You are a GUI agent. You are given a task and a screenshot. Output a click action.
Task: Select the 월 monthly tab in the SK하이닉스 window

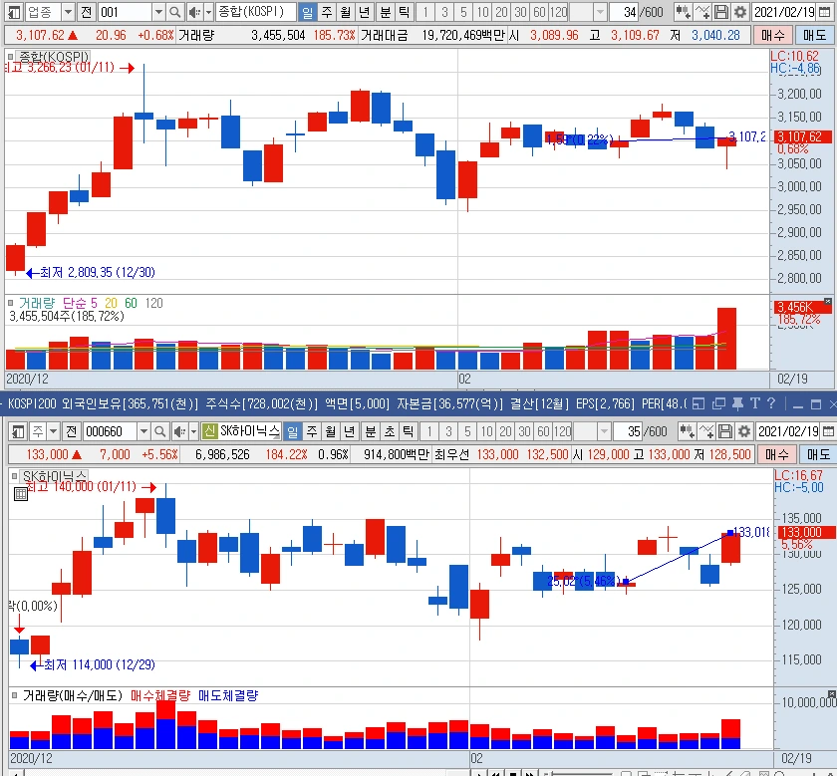pos(331,431)
